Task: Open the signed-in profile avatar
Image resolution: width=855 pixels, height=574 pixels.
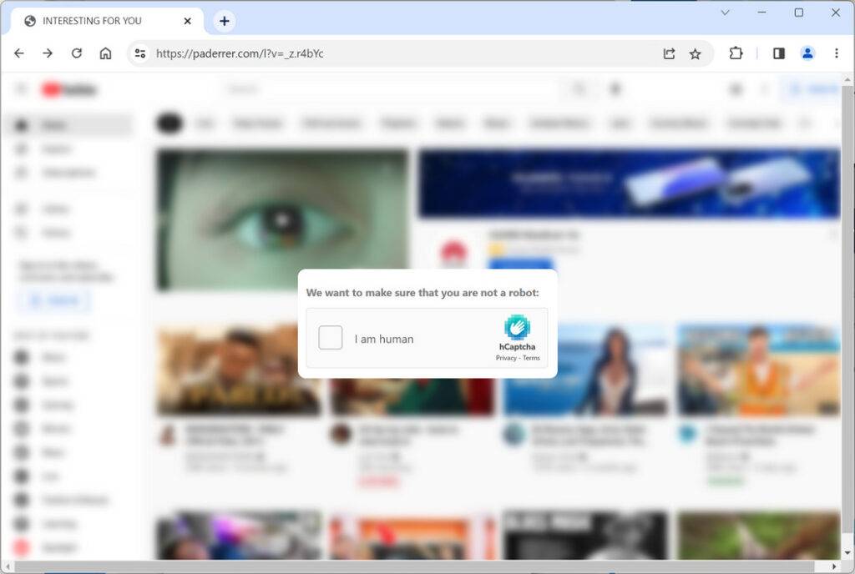Action: [x=807, y=53]
